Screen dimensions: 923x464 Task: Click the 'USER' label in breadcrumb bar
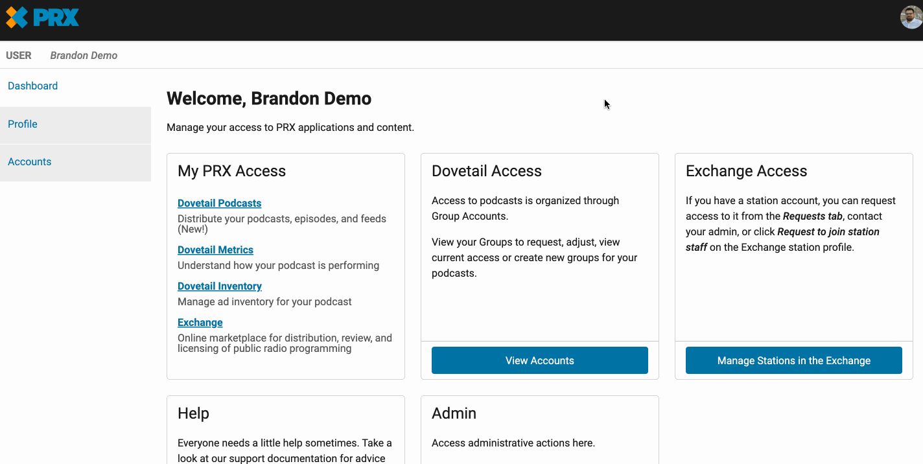click(19, 56)
